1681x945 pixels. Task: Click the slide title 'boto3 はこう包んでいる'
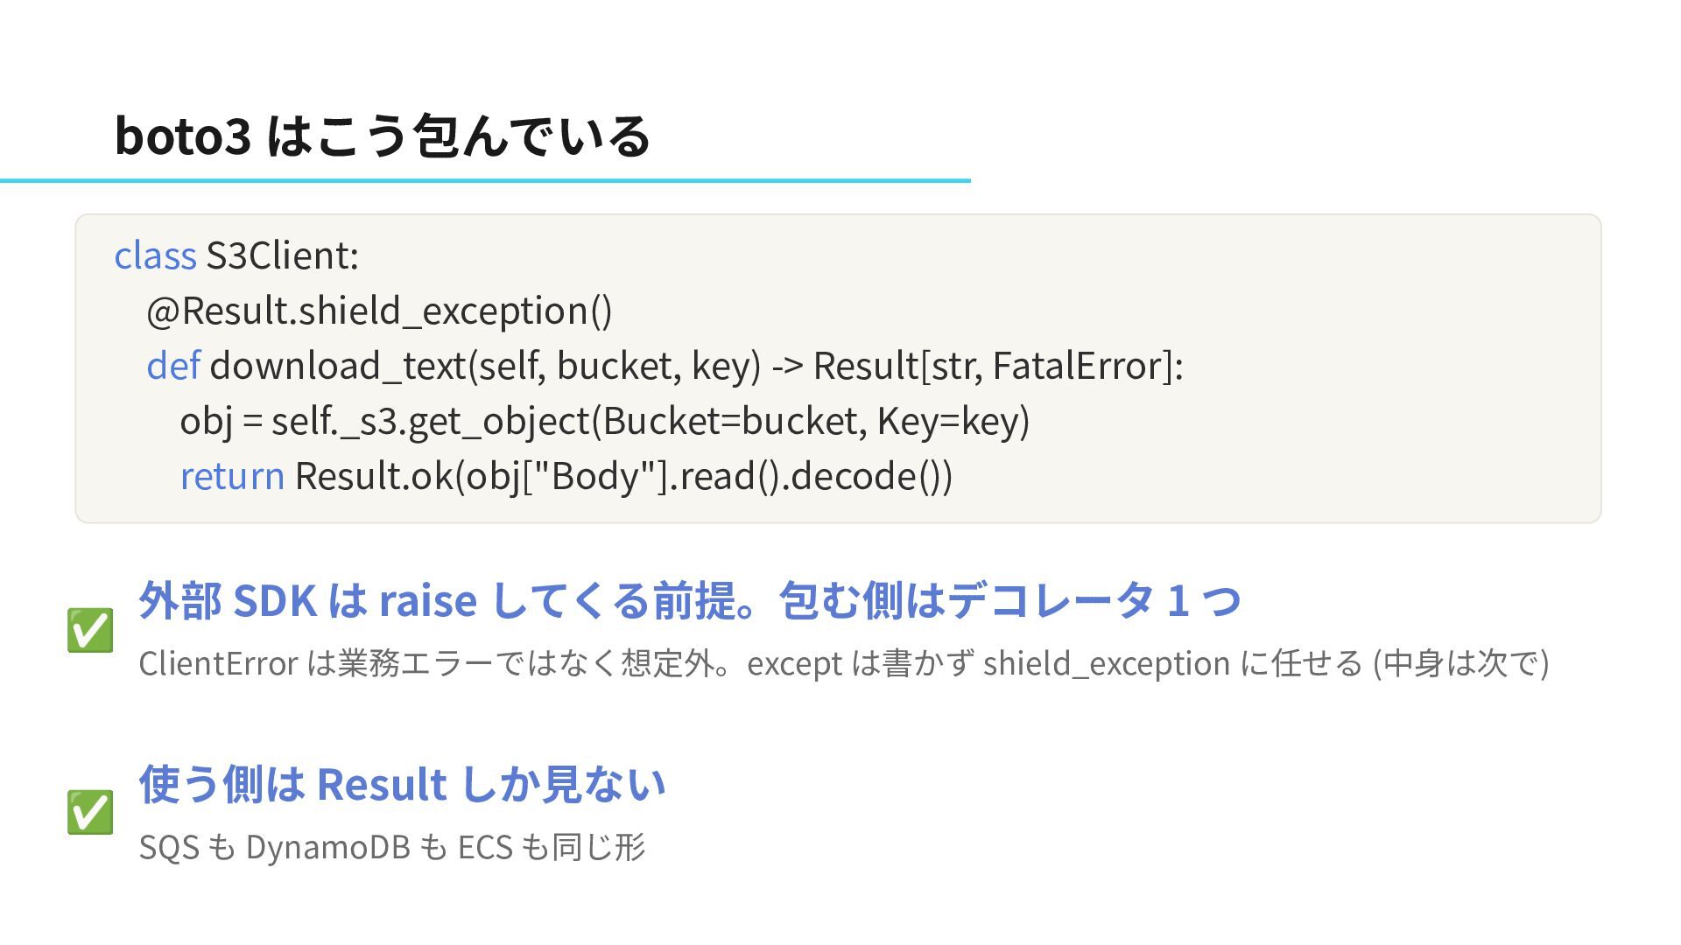point(382,136)
